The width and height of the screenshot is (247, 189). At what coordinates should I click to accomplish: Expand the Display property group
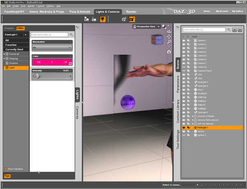coord(5,58)
